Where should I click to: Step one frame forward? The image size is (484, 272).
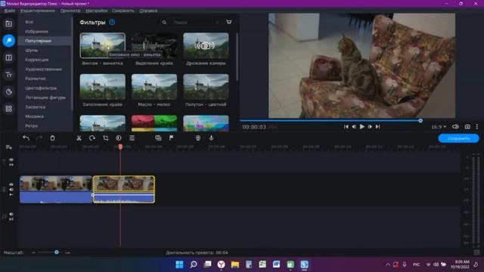pyautogui.click(x=370, y=127)
